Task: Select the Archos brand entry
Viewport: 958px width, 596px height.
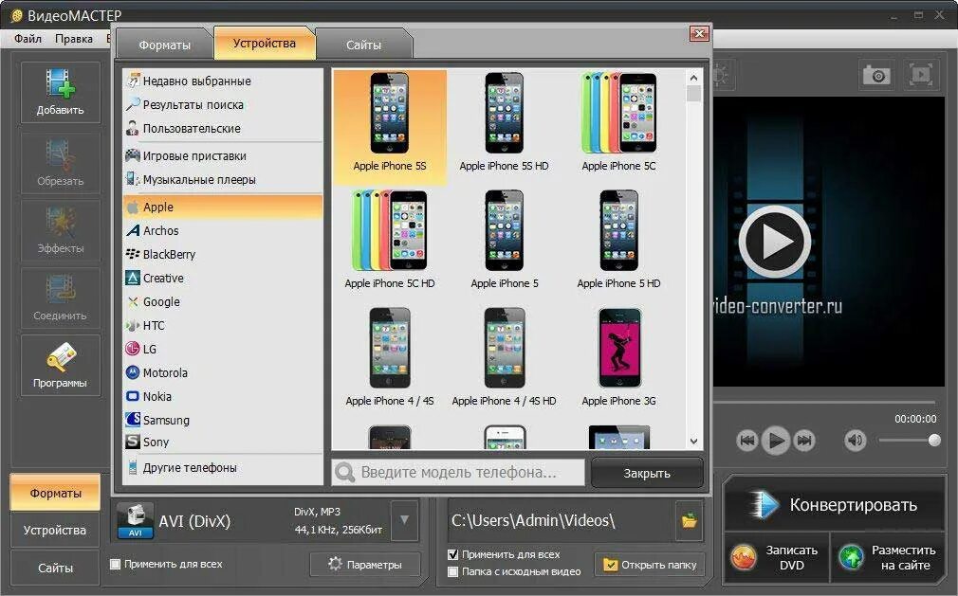Action: (x=222, y=230)
